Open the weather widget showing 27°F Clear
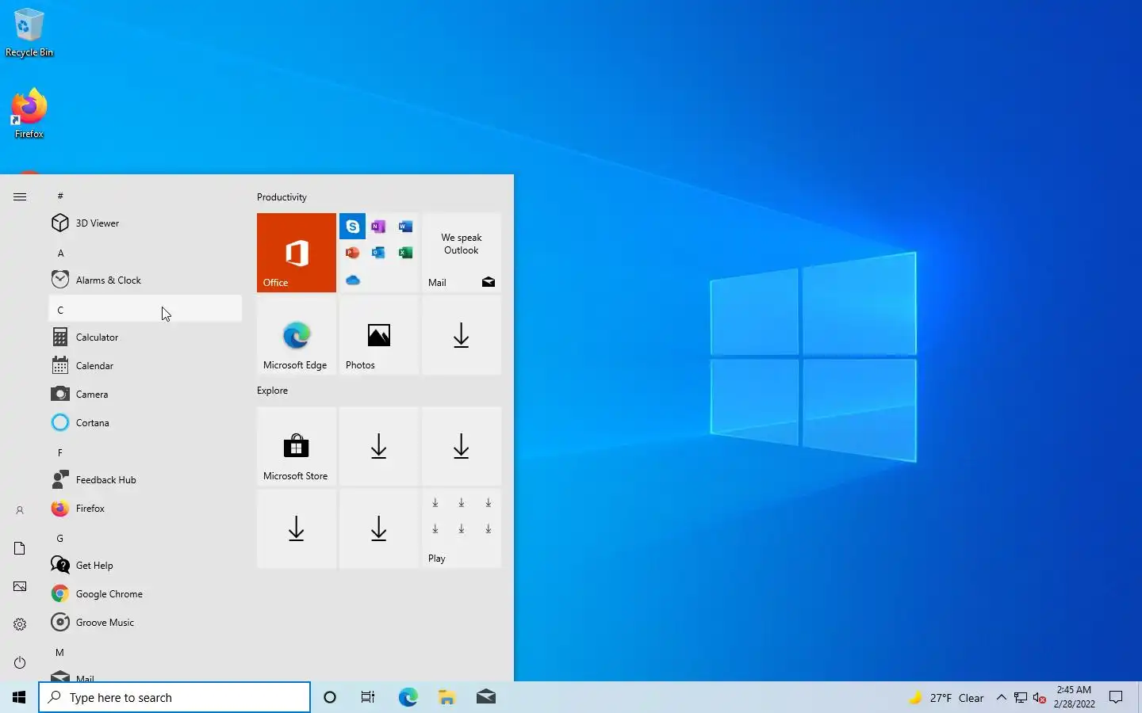 pyautogui.click(x=947, y=698)
